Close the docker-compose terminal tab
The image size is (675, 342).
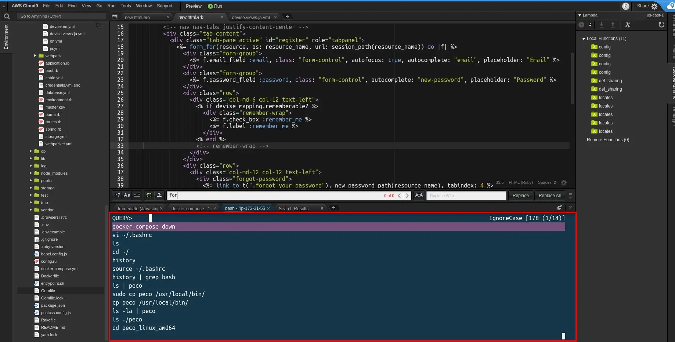(215, 208)
